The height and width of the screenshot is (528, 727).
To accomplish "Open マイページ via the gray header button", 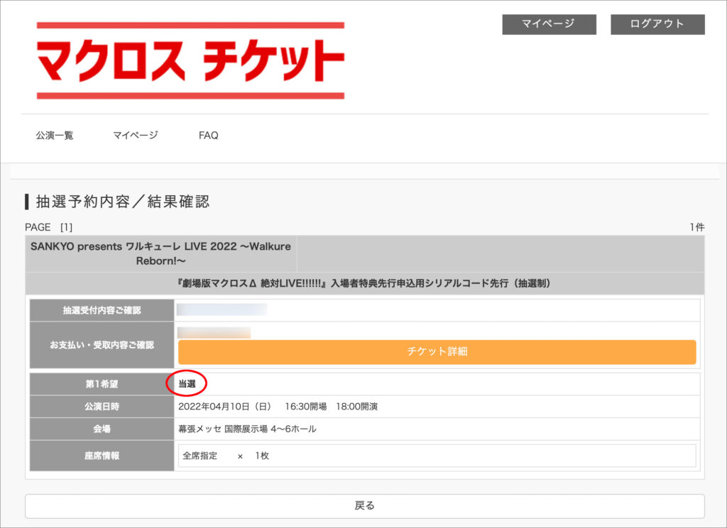I will click(548, 24).
